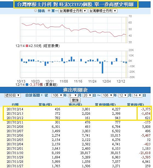Click date cell 2017/12/13
This screenshot has height=168, width=153.
(x=15, y=114)
